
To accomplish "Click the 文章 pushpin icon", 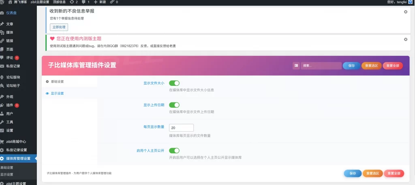I will [2, 24].
